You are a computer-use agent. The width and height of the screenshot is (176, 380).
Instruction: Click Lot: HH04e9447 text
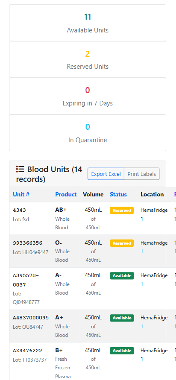pyautogui.click(x=31, y=252)
